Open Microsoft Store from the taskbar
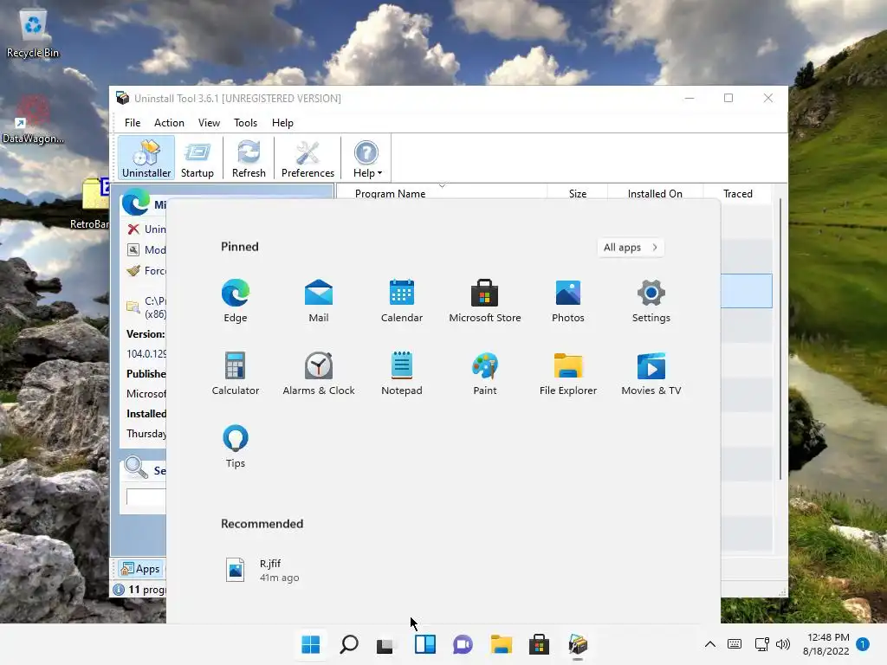Screen dimensions: 887x665 tap(539, 644)
